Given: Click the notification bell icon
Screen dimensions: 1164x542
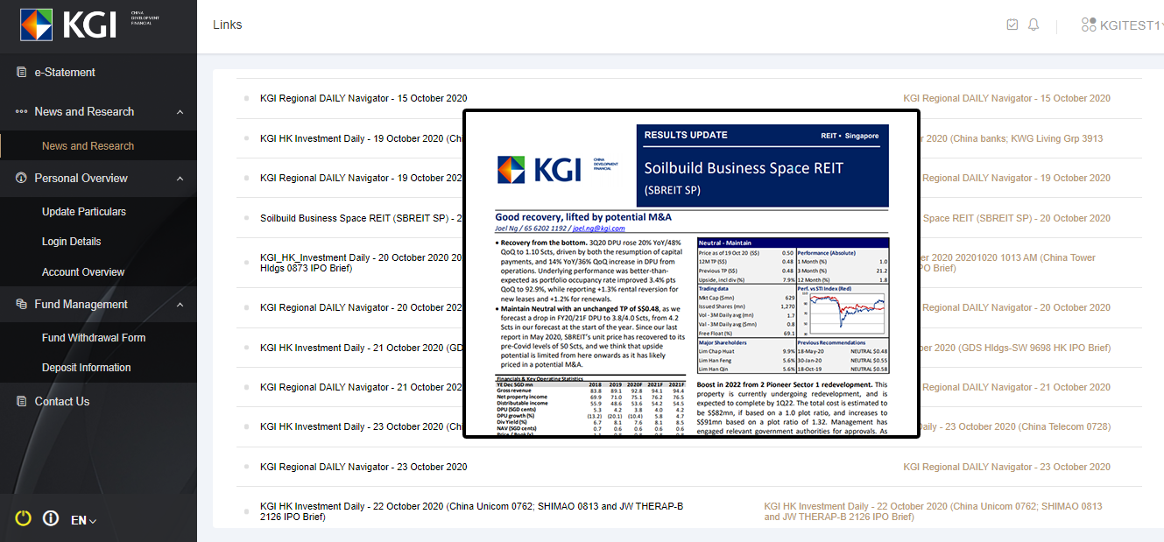Looking at the screenshot, I should [1033, 25].
